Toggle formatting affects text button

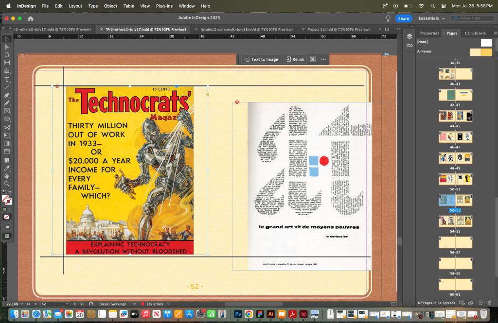tap(10, 209)
